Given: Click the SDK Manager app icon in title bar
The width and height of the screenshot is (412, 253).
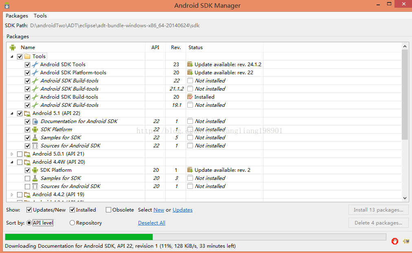Looking at the screenshot, I should point(7,6).
